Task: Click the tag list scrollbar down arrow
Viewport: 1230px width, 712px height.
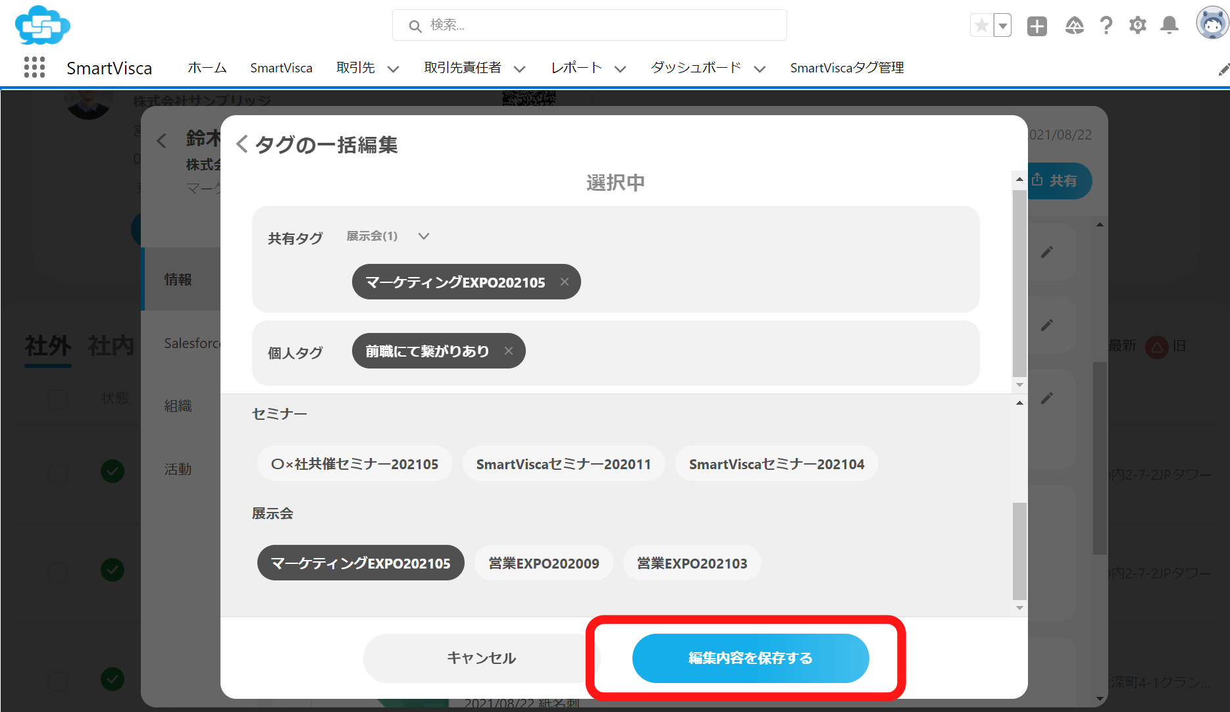Action: (1019, 608)
